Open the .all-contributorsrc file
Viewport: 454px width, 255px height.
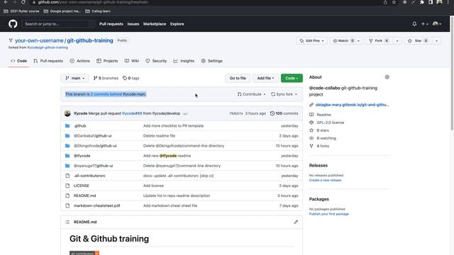point(89,176)
